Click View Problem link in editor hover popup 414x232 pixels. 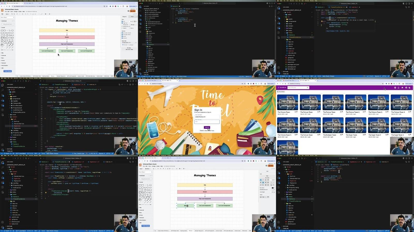pyautogui.click(x=332, y=31)
